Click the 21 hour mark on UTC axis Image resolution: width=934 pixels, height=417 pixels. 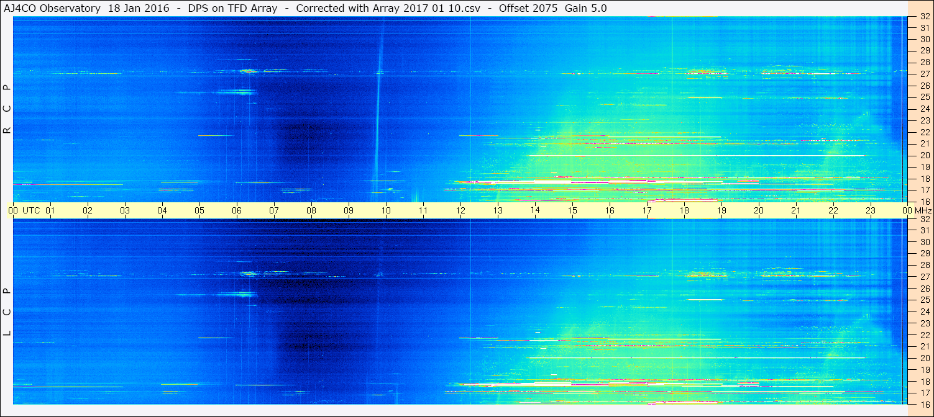point(796,210)
